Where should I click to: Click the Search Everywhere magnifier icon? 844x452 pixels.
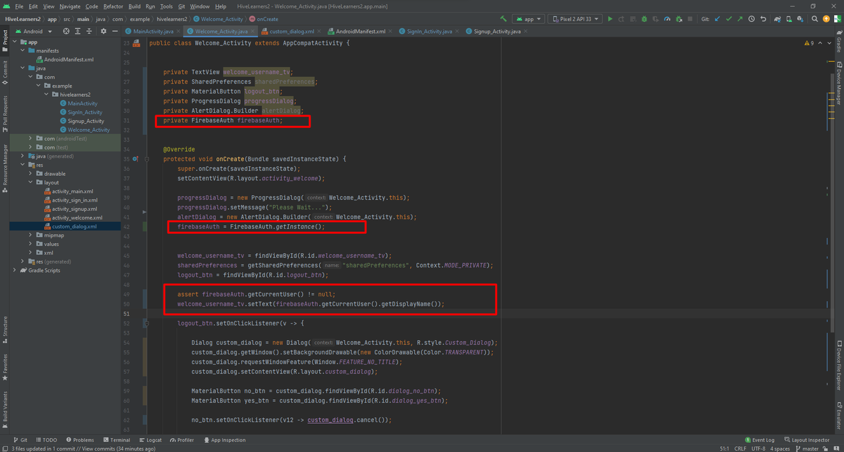(815, 19)
